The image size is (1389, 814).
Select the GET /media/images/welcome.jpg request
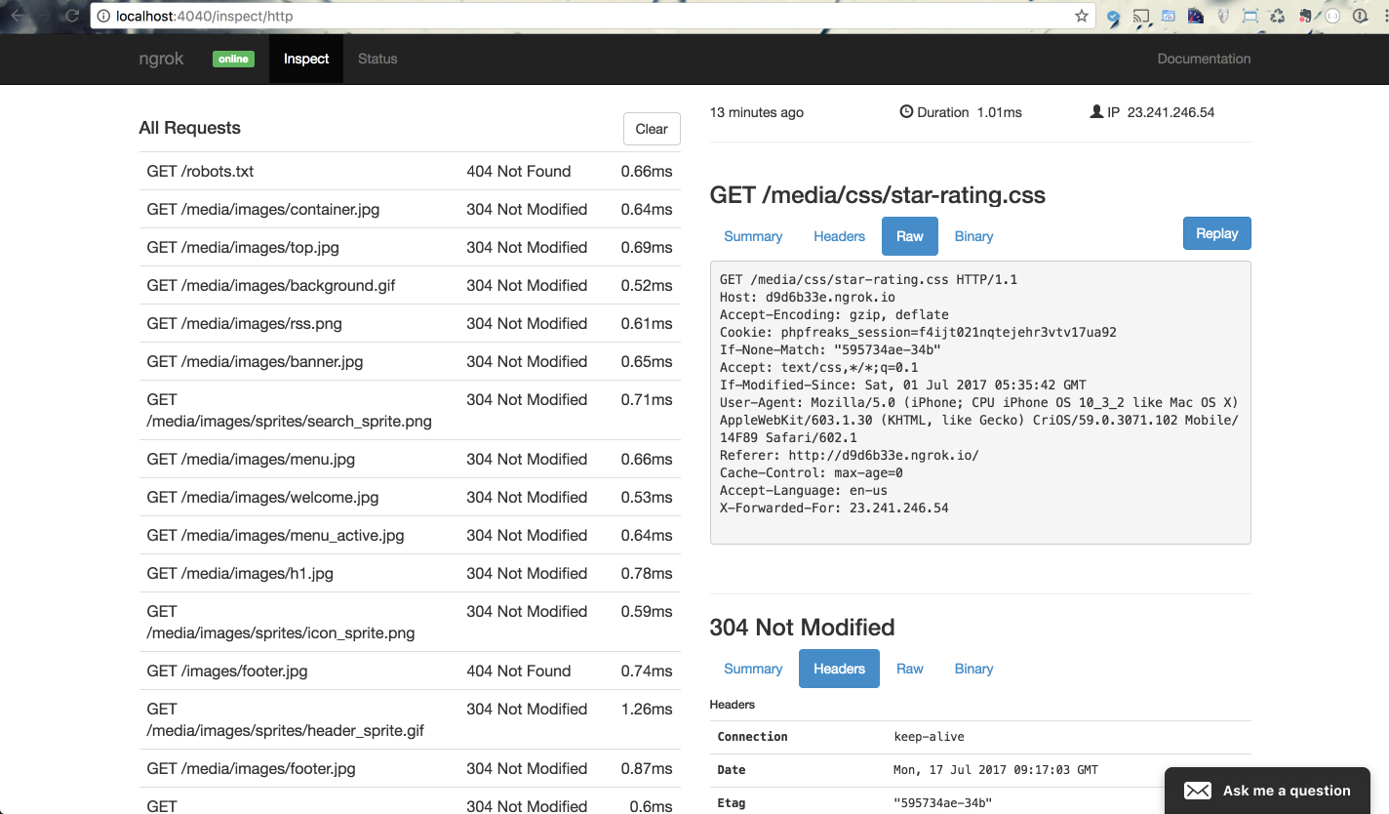click(x=410, y=497)
